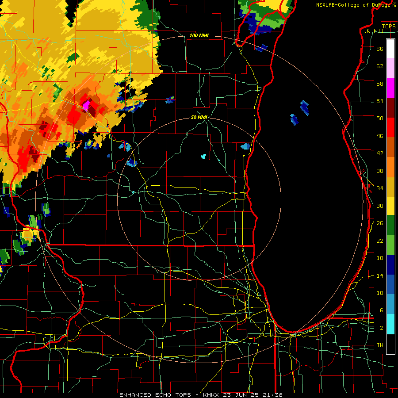Click the '22' legend value
The width and height of the screenshot is (398, 398).
pos(380,241)
